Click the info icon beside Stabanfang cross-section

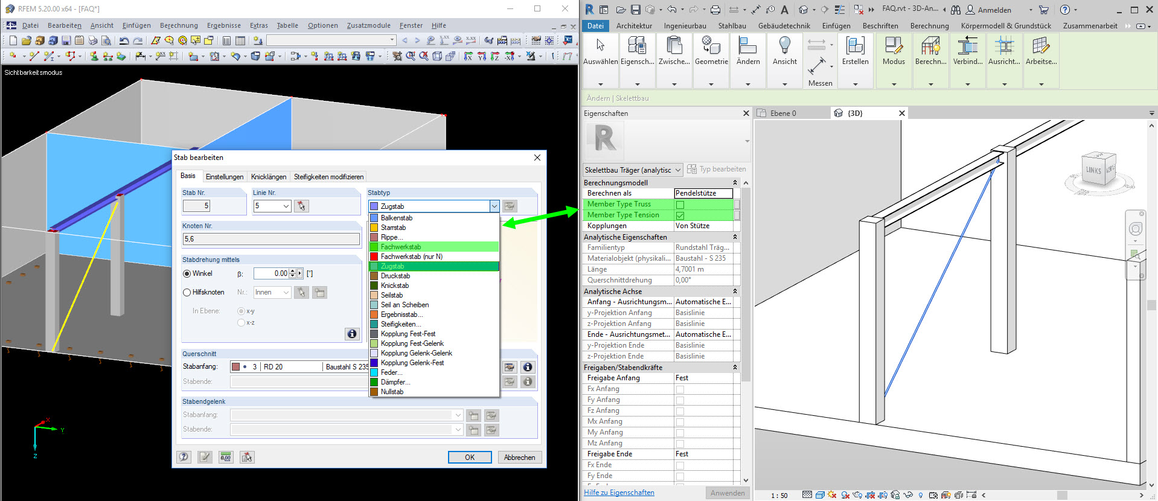[528, 367]
